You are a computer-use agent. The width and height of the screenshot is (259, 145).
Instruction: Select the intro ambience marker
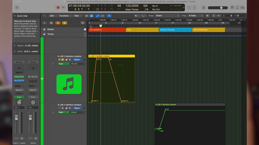click(x=107, y=30)
